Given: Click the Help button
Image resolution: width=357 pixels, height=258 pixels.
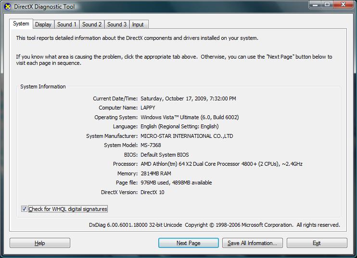Looking at the screenshot, I should pos(40,243).
